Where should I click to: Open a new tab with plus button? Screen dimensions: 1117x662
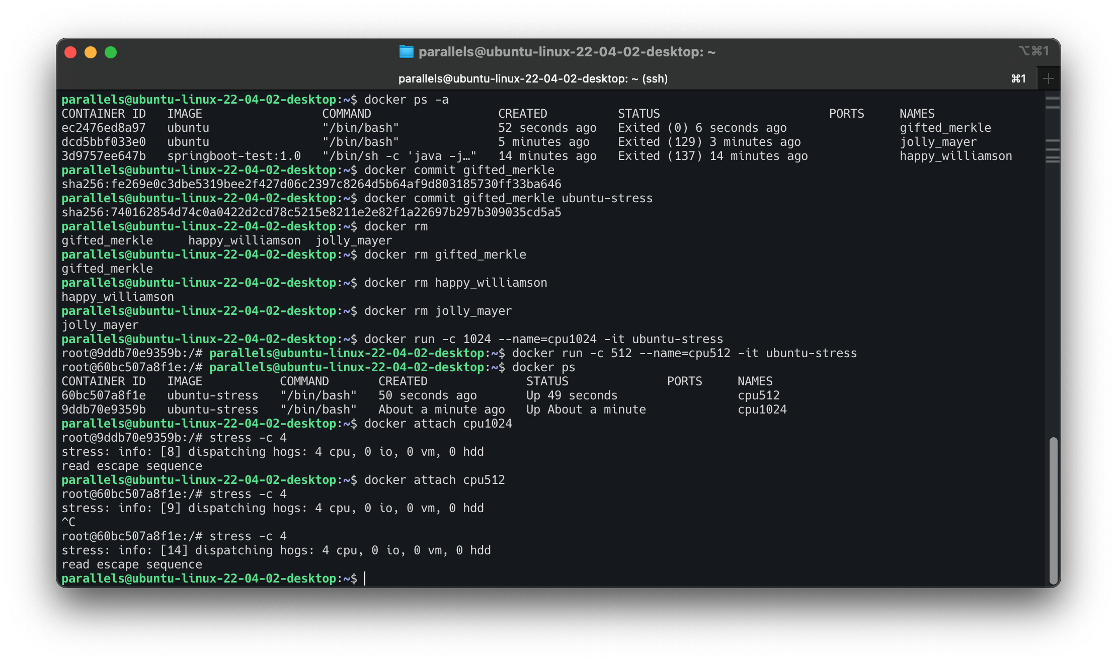pyautogui.click(x=1048, y=78)
